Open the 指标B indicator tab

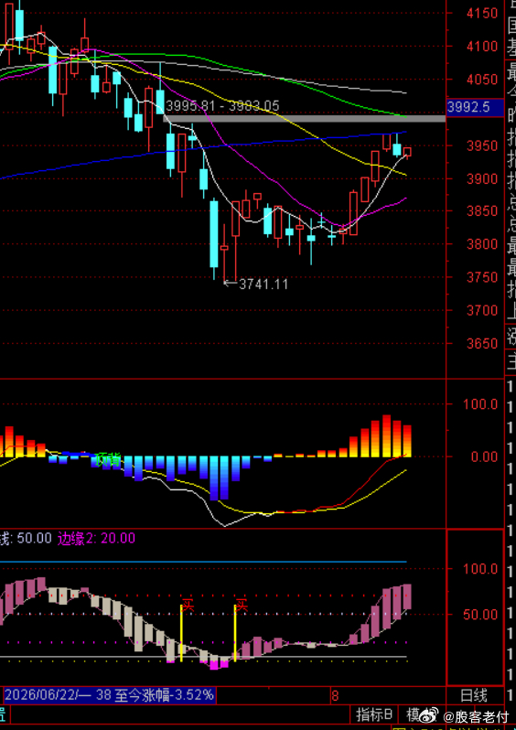[x=374, y=714]
